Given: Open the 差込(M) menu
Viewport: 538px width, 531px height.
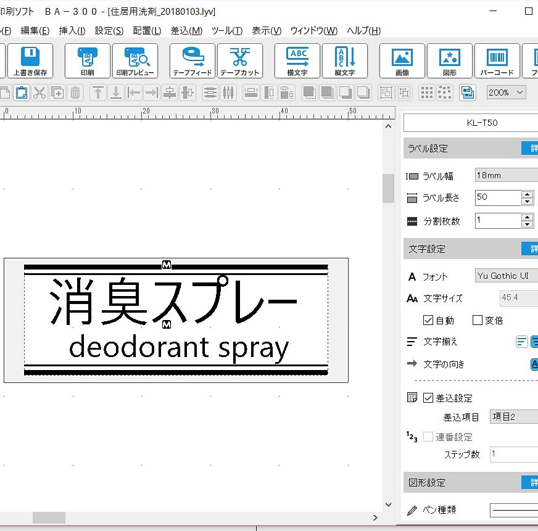Looking at the screenshot, I should (186, 31).
